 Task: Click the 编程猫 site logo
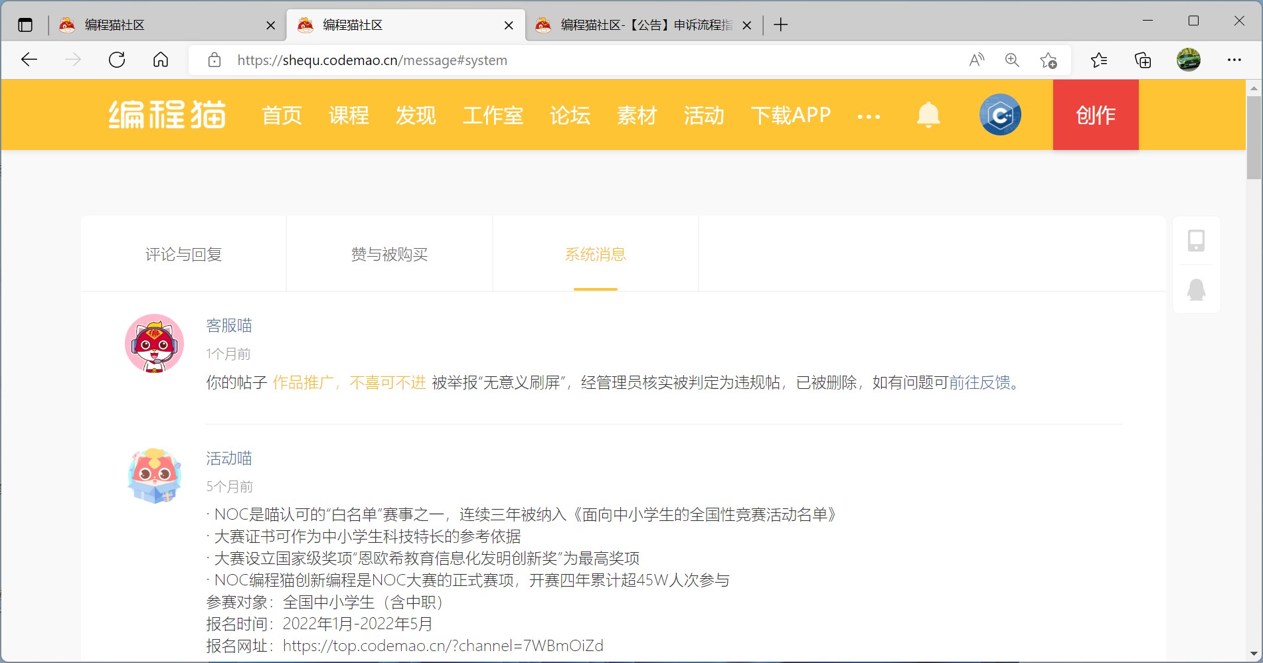[x=167, y=115]
